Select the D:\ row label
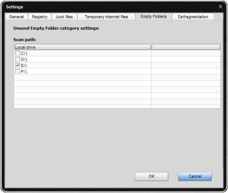Viewport: 228px width, 193px height. coord(24,59)
